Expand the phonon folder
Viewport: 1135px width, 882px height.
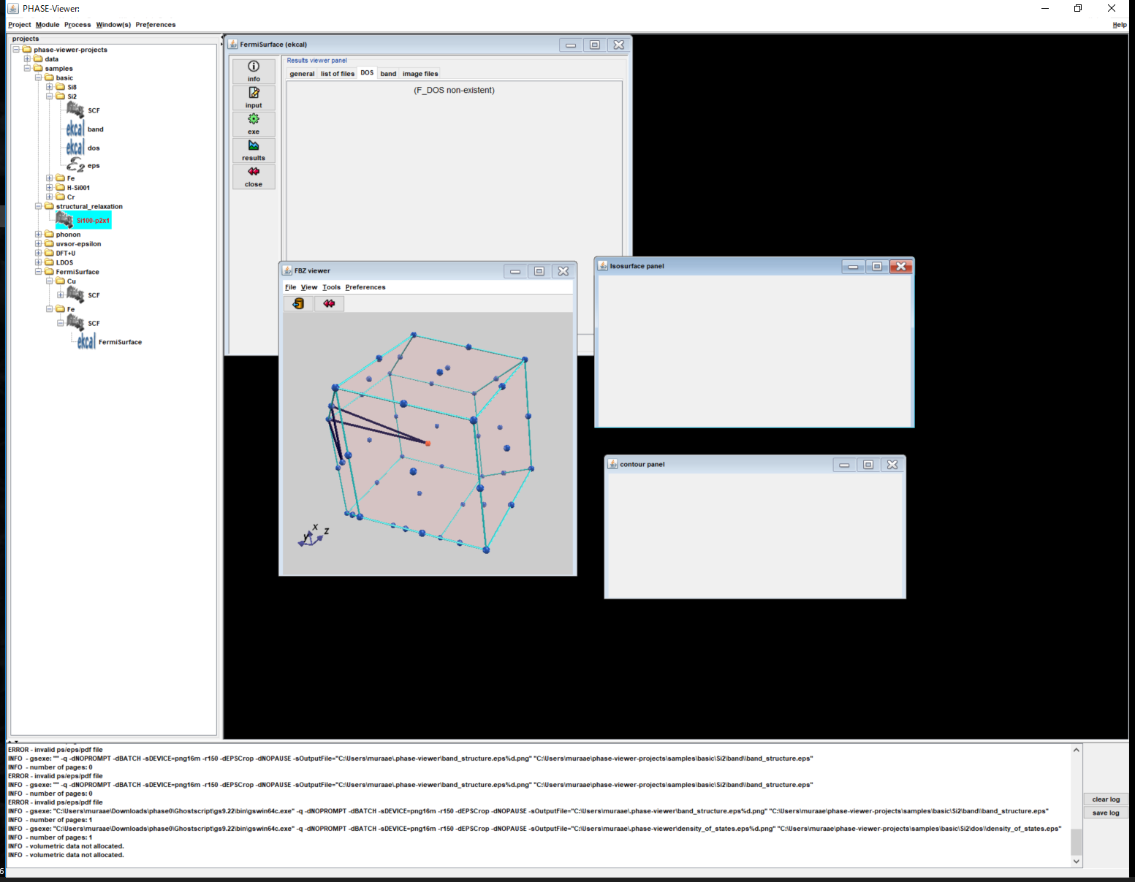tap(39, 235)
